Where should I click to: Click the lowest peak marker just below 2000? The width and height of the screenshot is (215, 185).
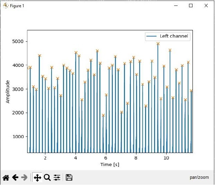click(103, 115)
